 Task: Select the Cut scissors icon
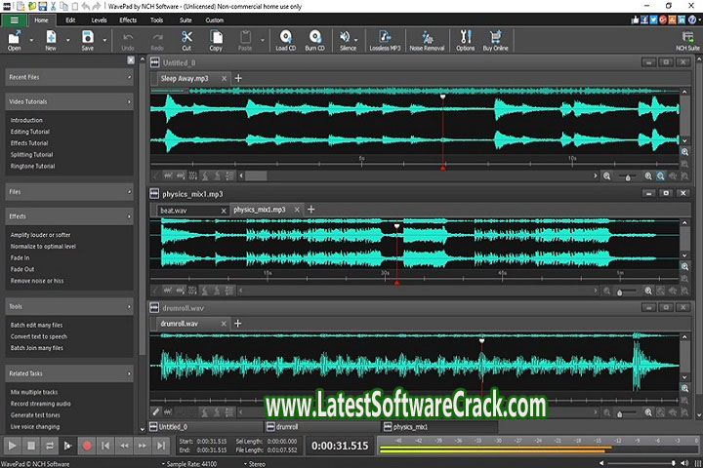pyautogui.click(x=186, y=39)
